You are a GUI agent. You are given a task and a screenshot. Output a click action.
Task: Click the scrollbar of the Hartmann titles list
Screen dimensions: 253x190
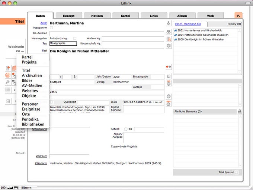click(240, 51)
